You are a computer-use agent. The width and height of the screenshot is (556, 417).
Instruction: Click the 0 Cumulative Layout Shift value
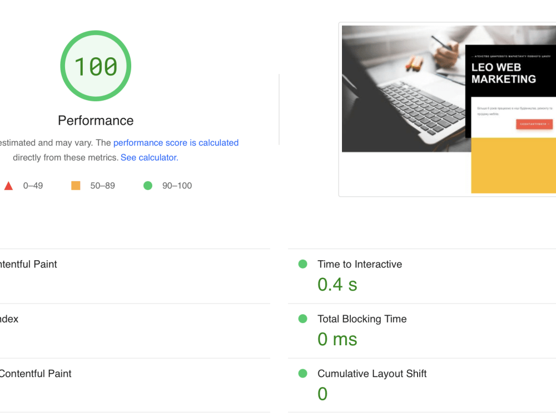(322, 394)
